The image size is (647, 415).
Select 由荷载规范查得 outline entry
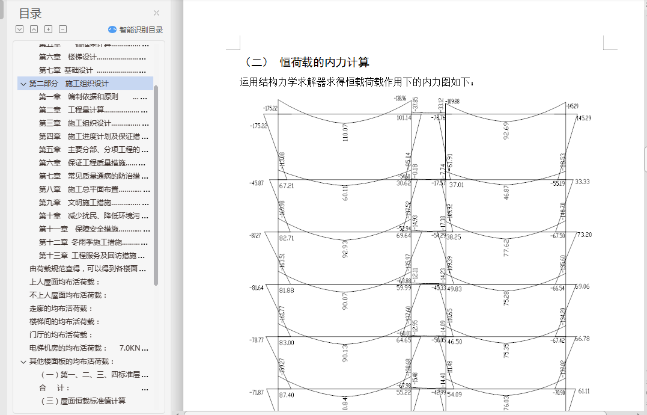(88, 269)
